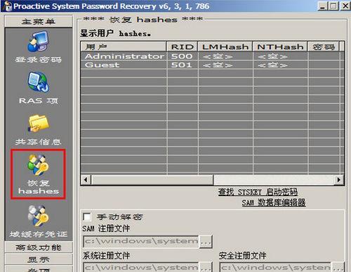Screen dimensions: 351x272
Task: Click the 查找 SYSKEY 启动密码 link
Action: click(x=258, y=192)
